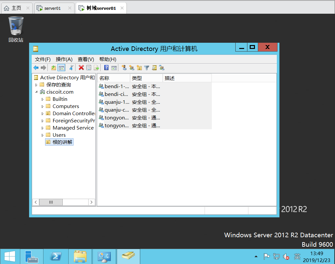Expand the 保存的查询 tree node arrow
Image resolution: width=335 pixels, height=264 pixels.
point(36,85)
